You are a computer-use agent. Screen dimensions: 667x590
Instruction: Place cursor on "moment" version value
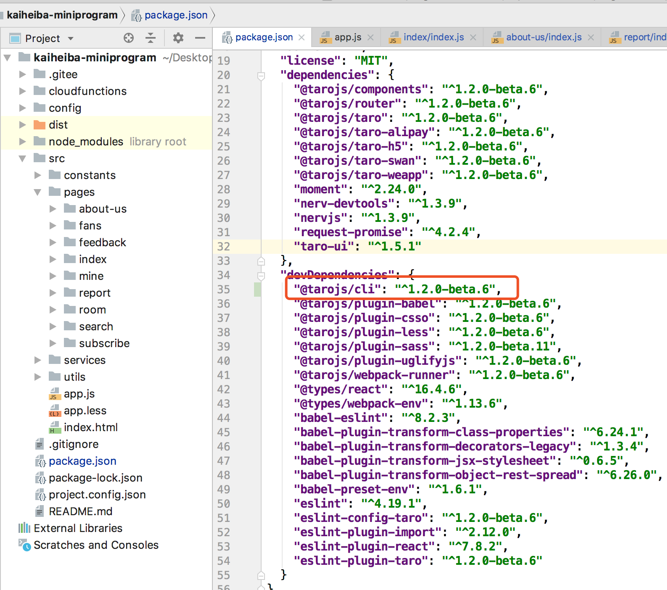(391, 189)
